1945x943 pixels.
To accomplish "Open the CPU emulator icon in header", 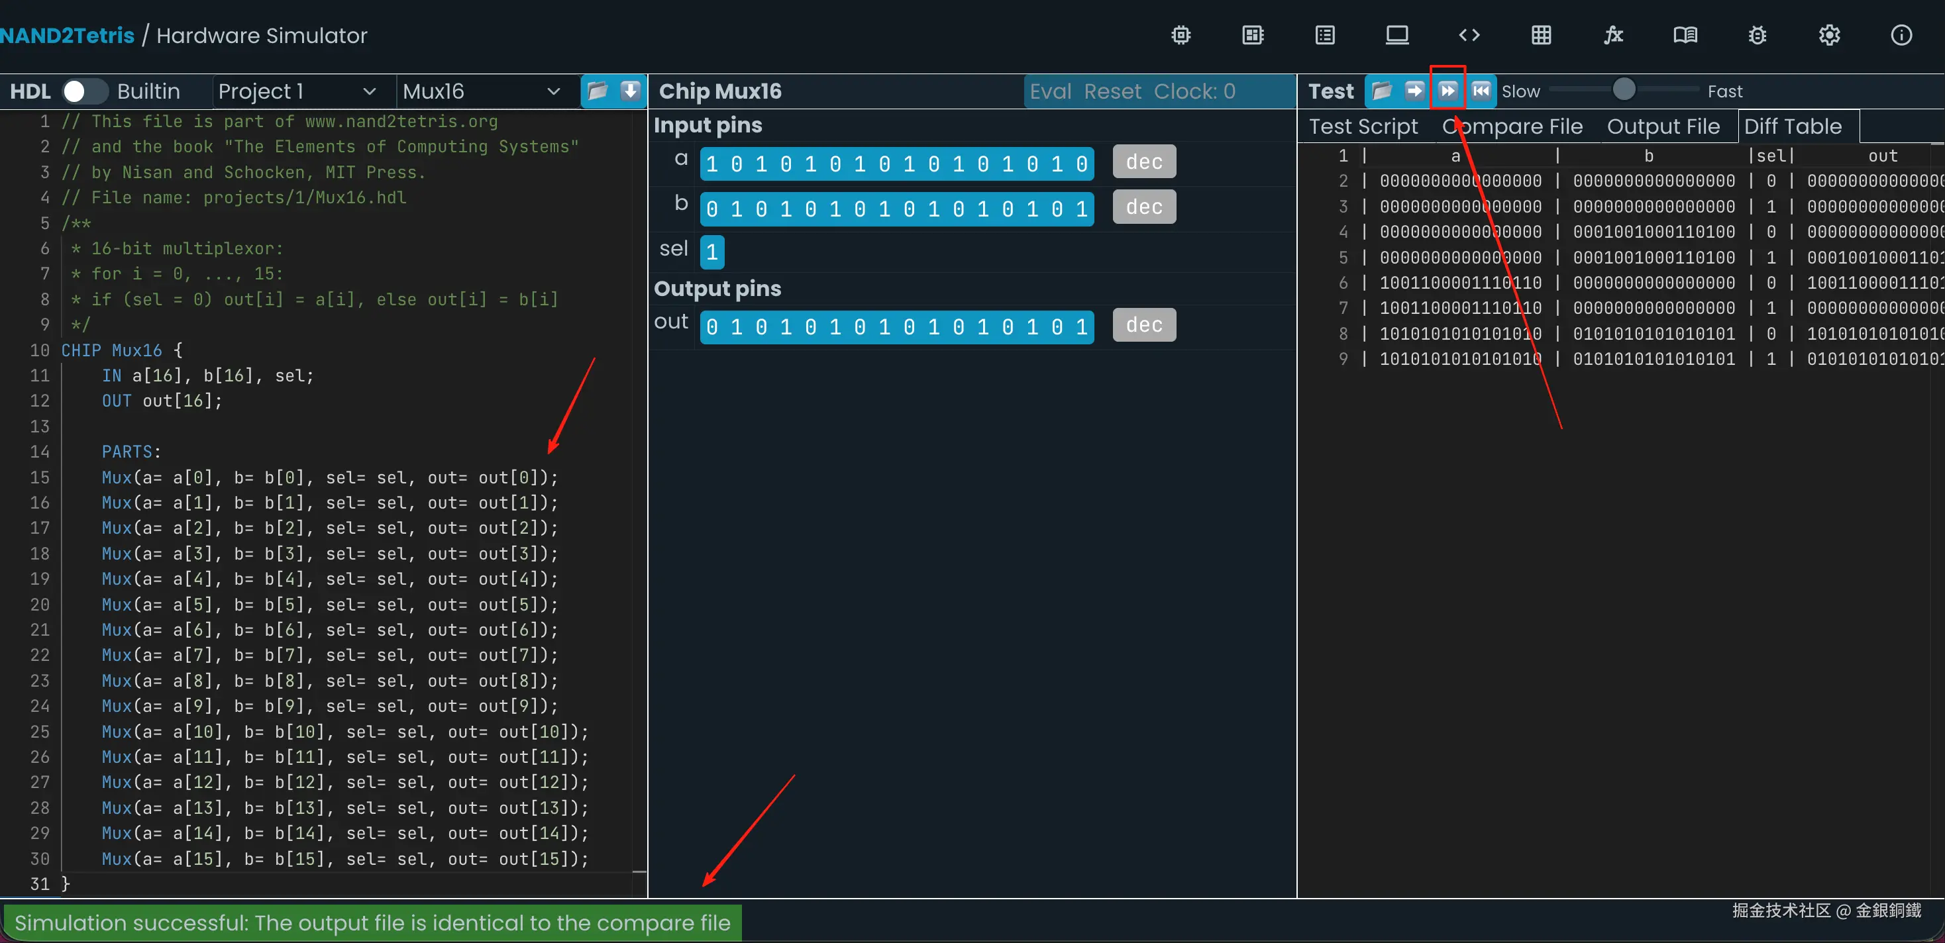I will [1253, 36].
